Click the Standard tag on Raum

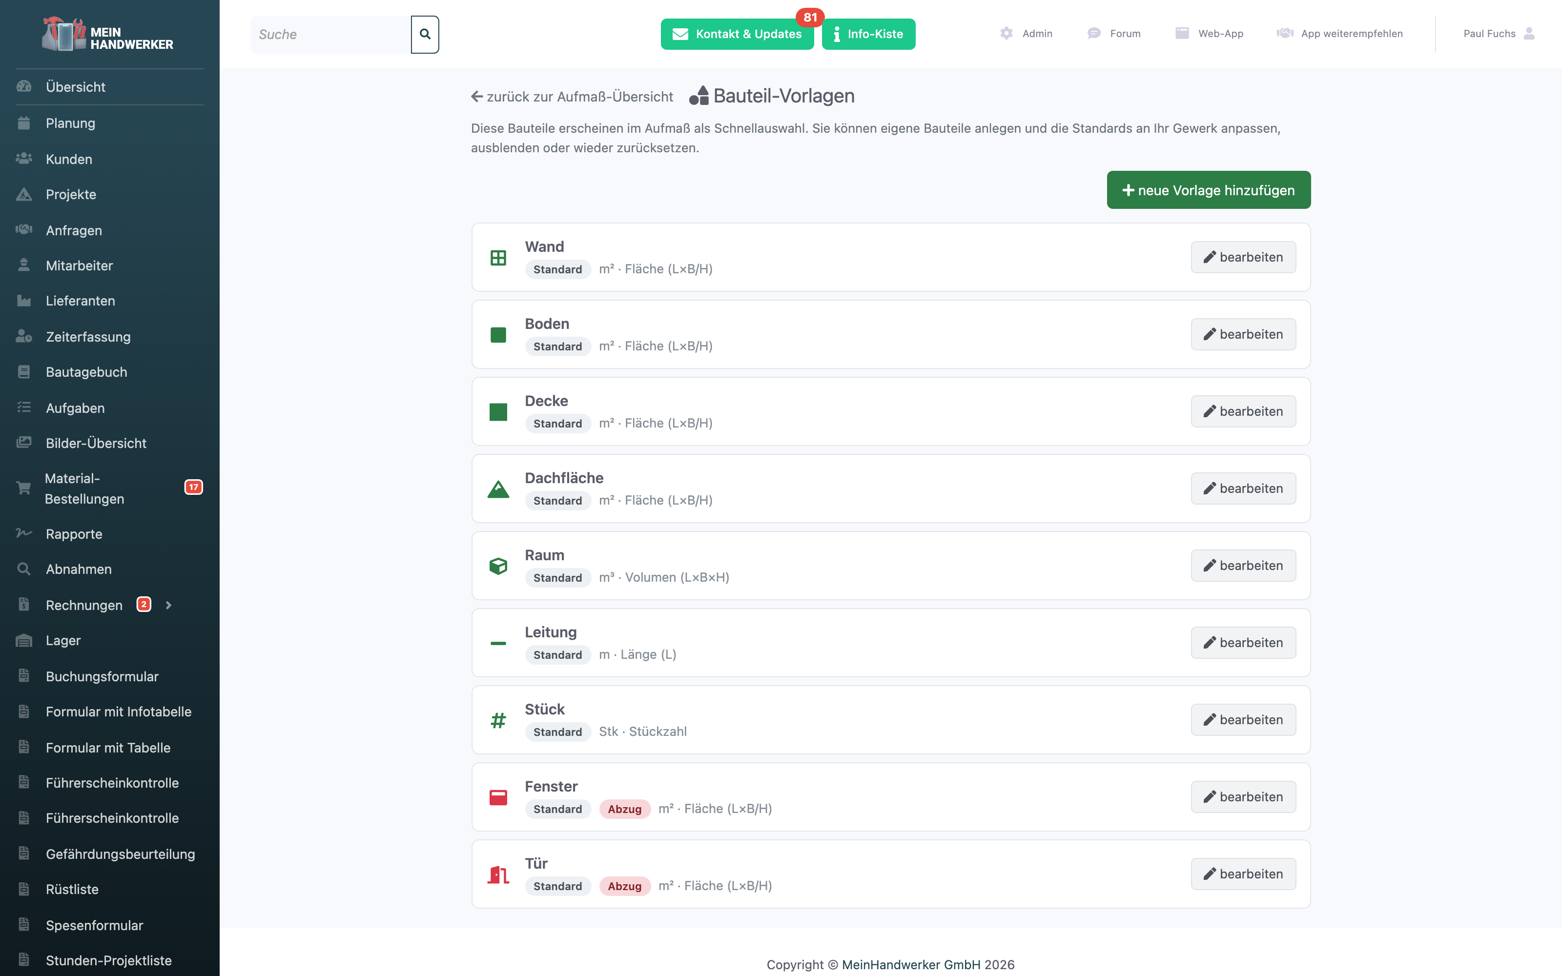click(x=557, y=578)
